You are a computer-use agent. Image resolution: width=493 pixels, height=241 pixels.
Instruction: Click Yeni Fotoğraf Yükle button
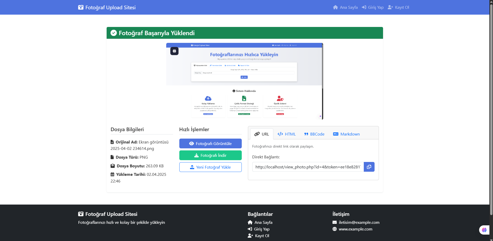[210, 167]
